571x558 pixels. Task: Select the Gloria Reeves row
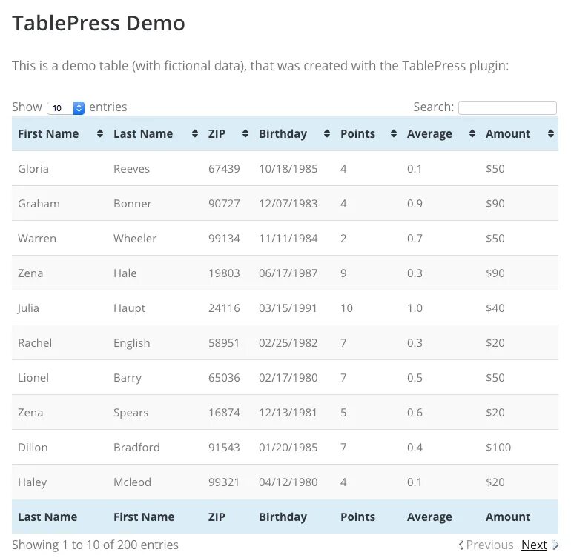(x=285, y=168)
